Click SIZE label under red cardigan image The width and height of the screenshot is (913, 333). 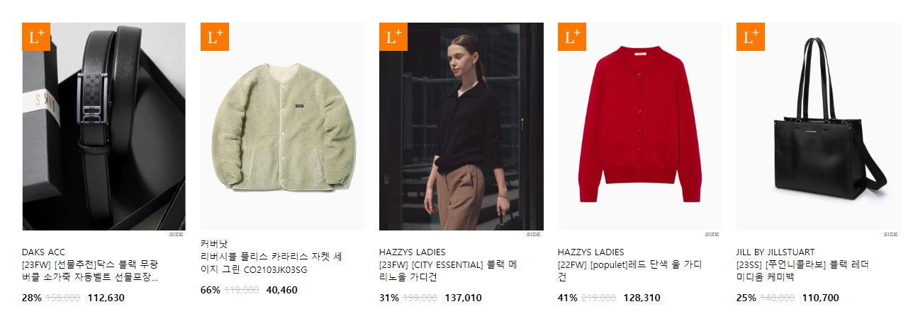[712, 235]
